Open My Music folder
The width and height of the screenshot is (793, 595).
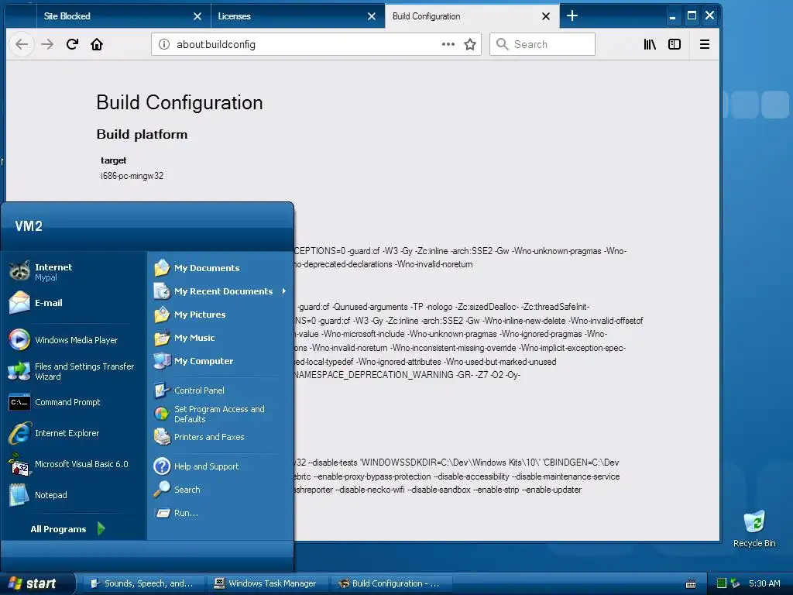pyautogui.click(x=220, y=338)
